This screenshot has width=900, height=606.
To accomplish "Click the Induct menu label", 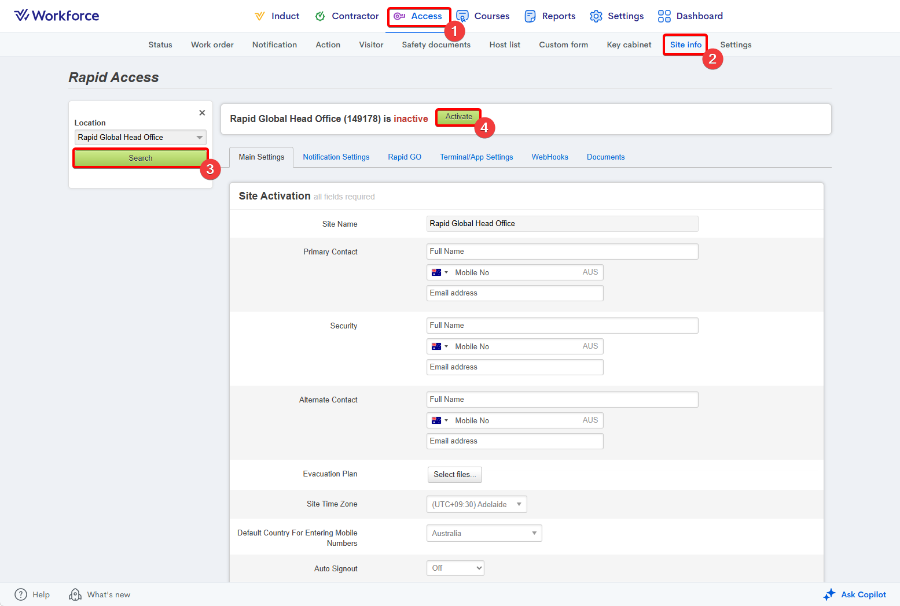I will tap(285, 16).
